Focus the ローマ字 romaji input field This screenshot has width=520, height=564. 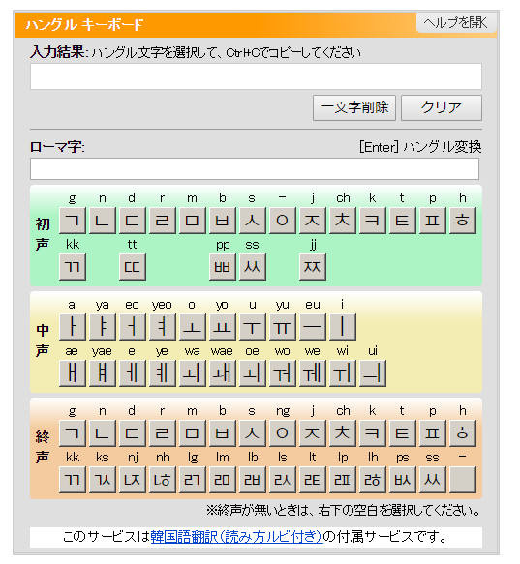(x=255, y=168)
